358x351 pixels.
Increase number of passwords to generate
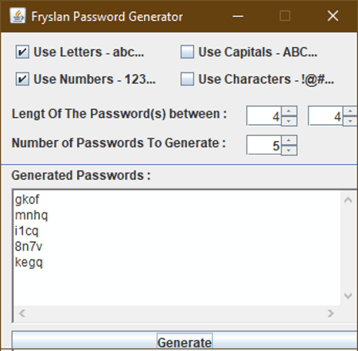(x=289, y=140)
